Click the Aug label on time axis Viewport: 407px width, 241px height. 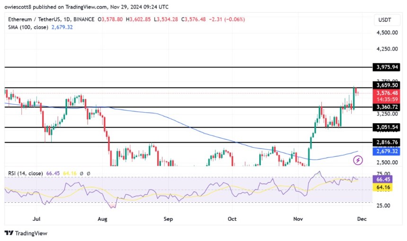pyautogui.click(x=102, y=219)
